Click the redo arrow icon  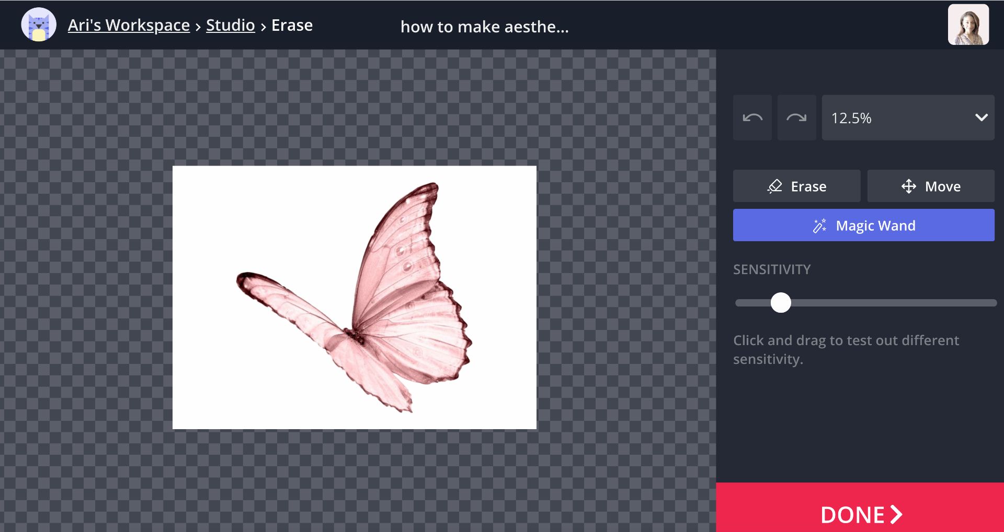click(796, 118)
